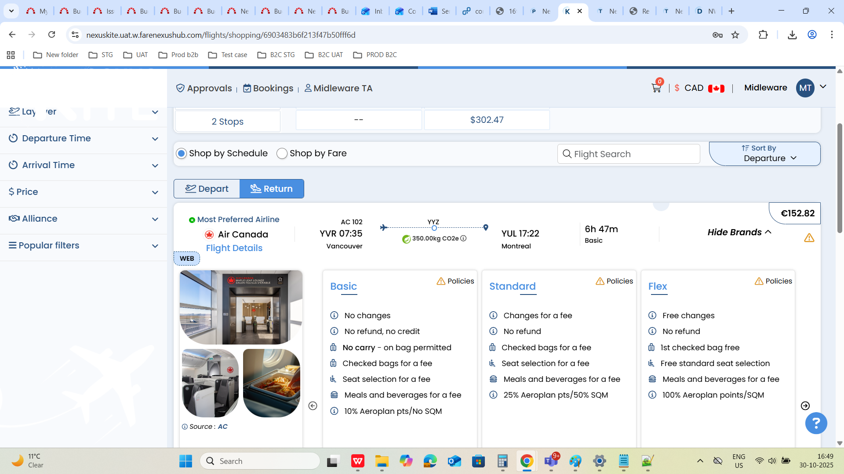Open the shopping cart icon

[x=656, y=88]
